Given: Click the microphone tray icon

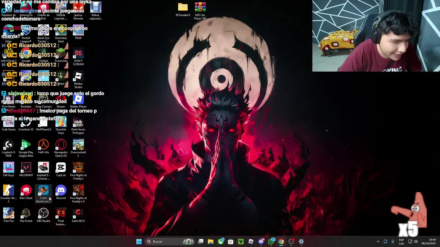Looking at the screenshot, I should [x=393, y=242].
